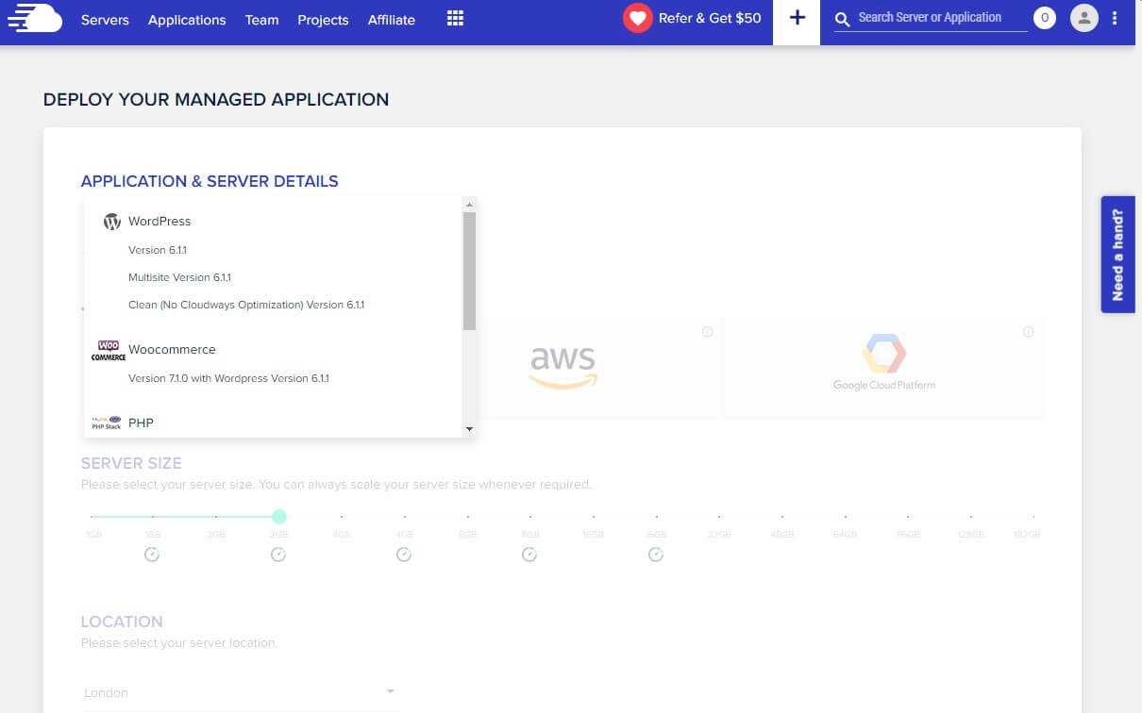Click the speedometer icon under 1GB

[x=152, y=555]
